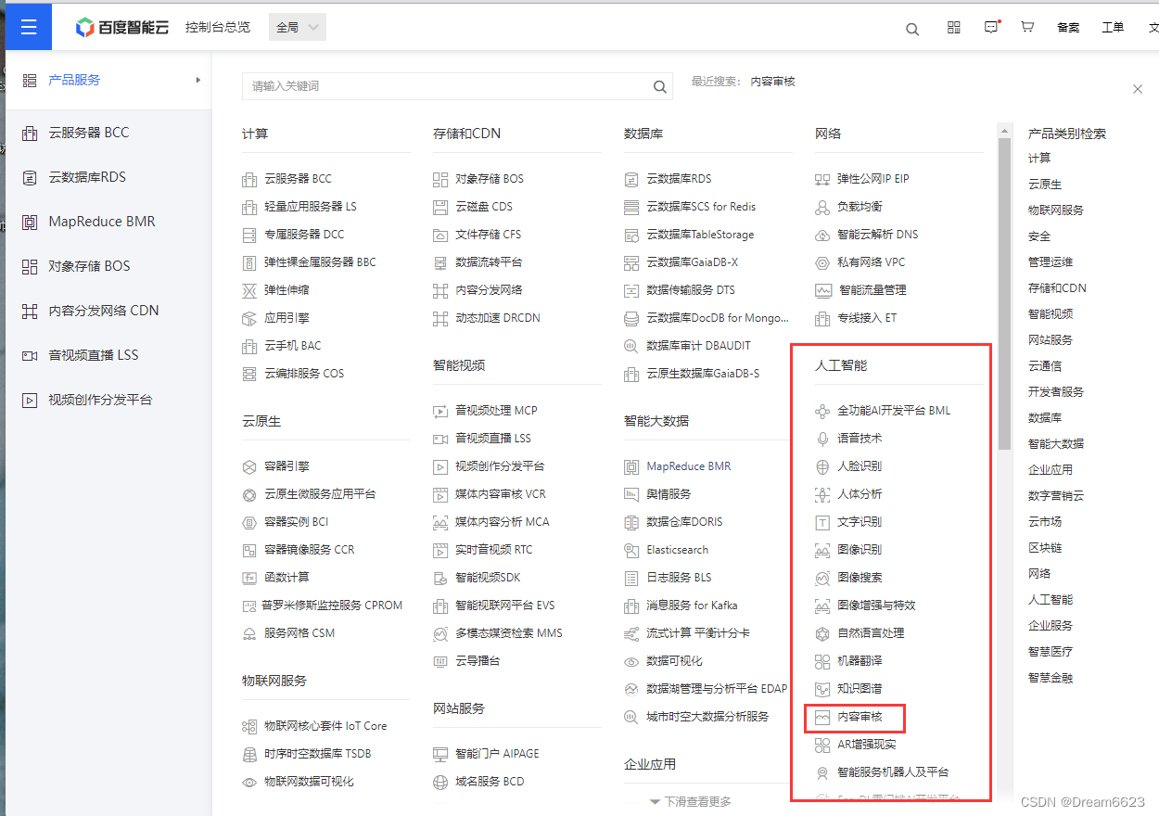Viewport: 1159px width, 816px height.
Task: Click the 视频创作分发平台 sidebar icon
Action: pyautogui.click(x=30, y=400)
